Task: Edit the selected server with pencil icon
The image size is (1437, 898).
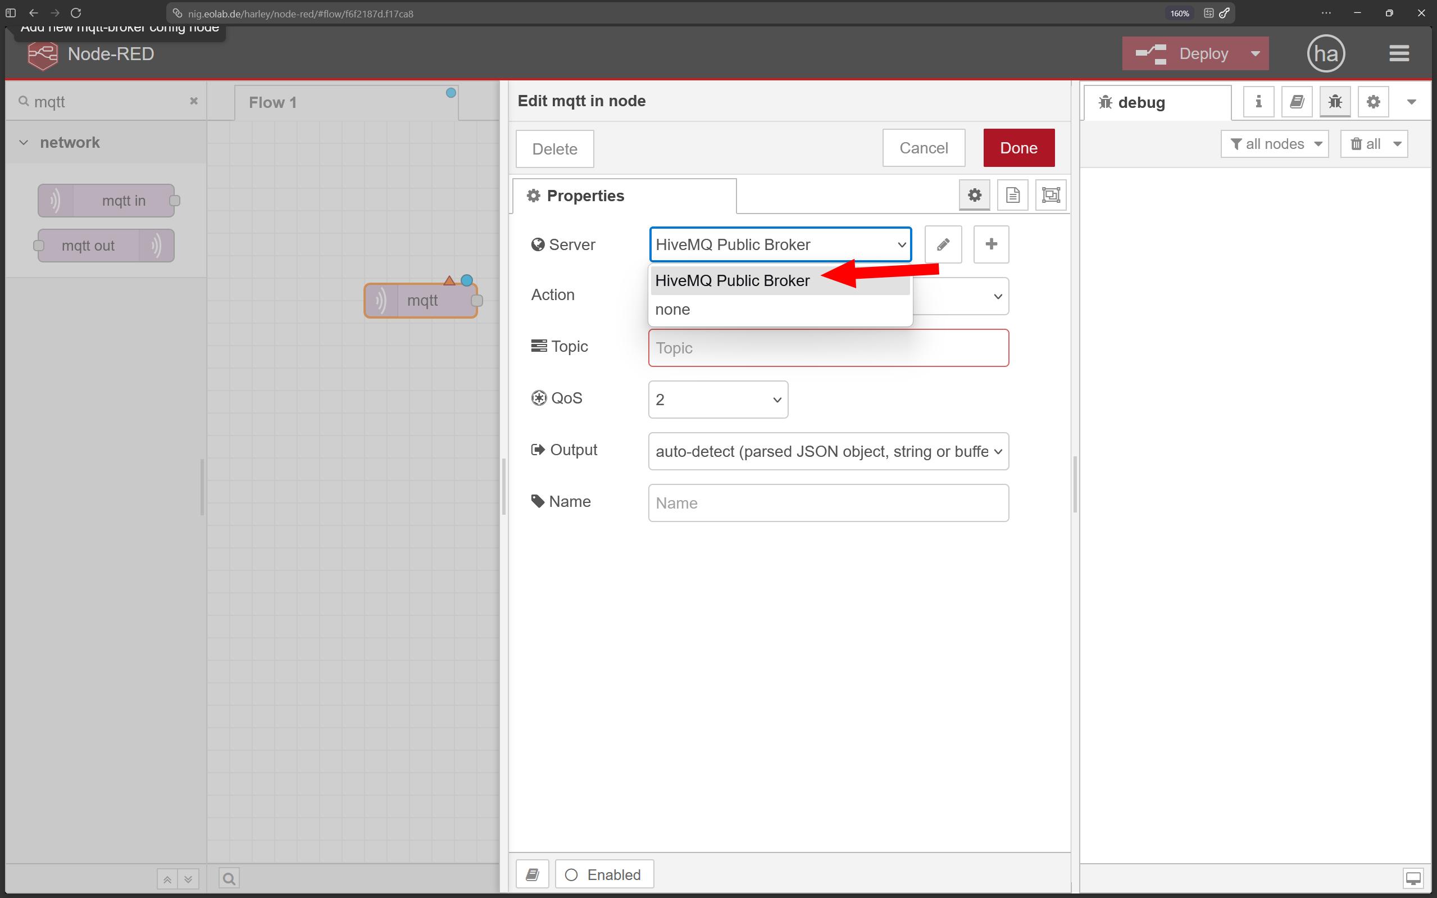Action: [x=943, y=244]
